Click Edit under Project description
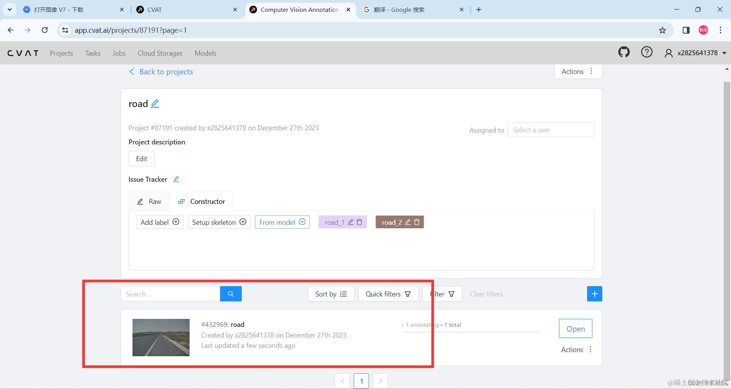Screen dimensions: 731x389 [142, 158]
